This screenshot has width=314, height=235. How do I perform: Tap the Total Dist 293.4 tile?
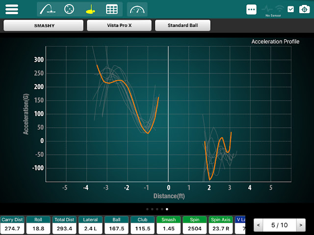tap(64, 225)
